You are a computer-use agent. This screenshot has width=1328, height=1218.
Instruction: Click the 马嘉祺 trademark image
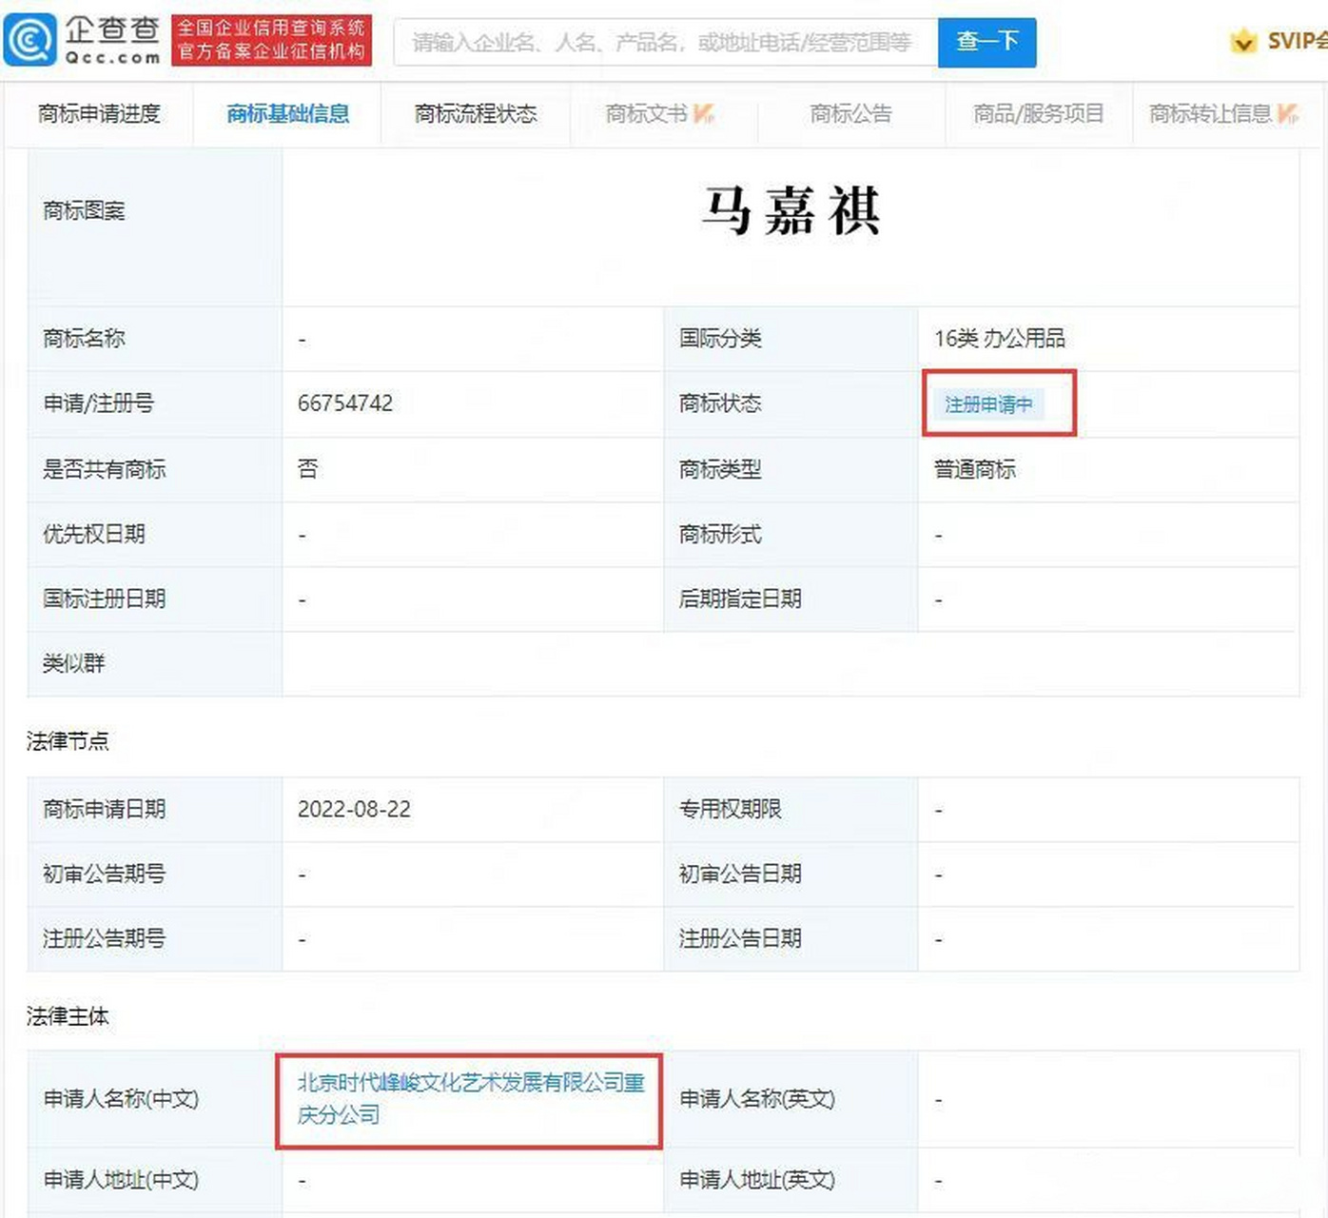pos(791,211)
